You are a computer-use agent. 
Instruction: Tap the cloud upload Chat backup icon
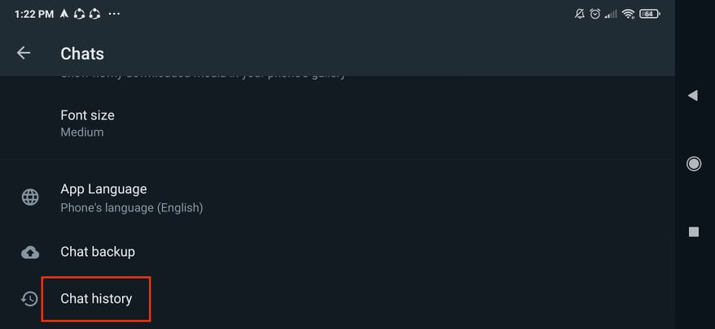[30, 252]
